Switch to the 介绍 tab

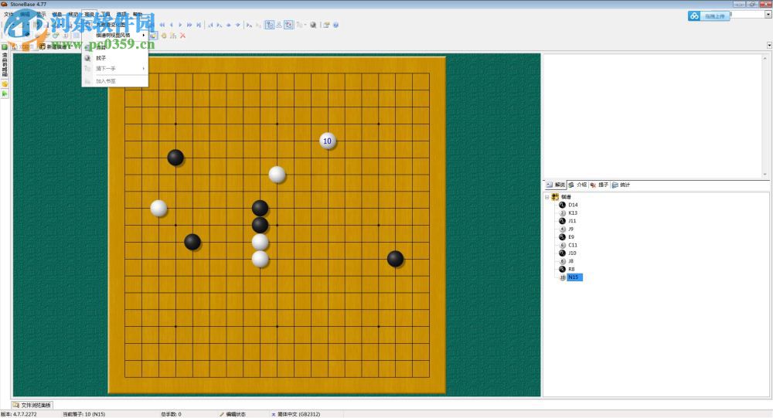[x=577, y=185]
